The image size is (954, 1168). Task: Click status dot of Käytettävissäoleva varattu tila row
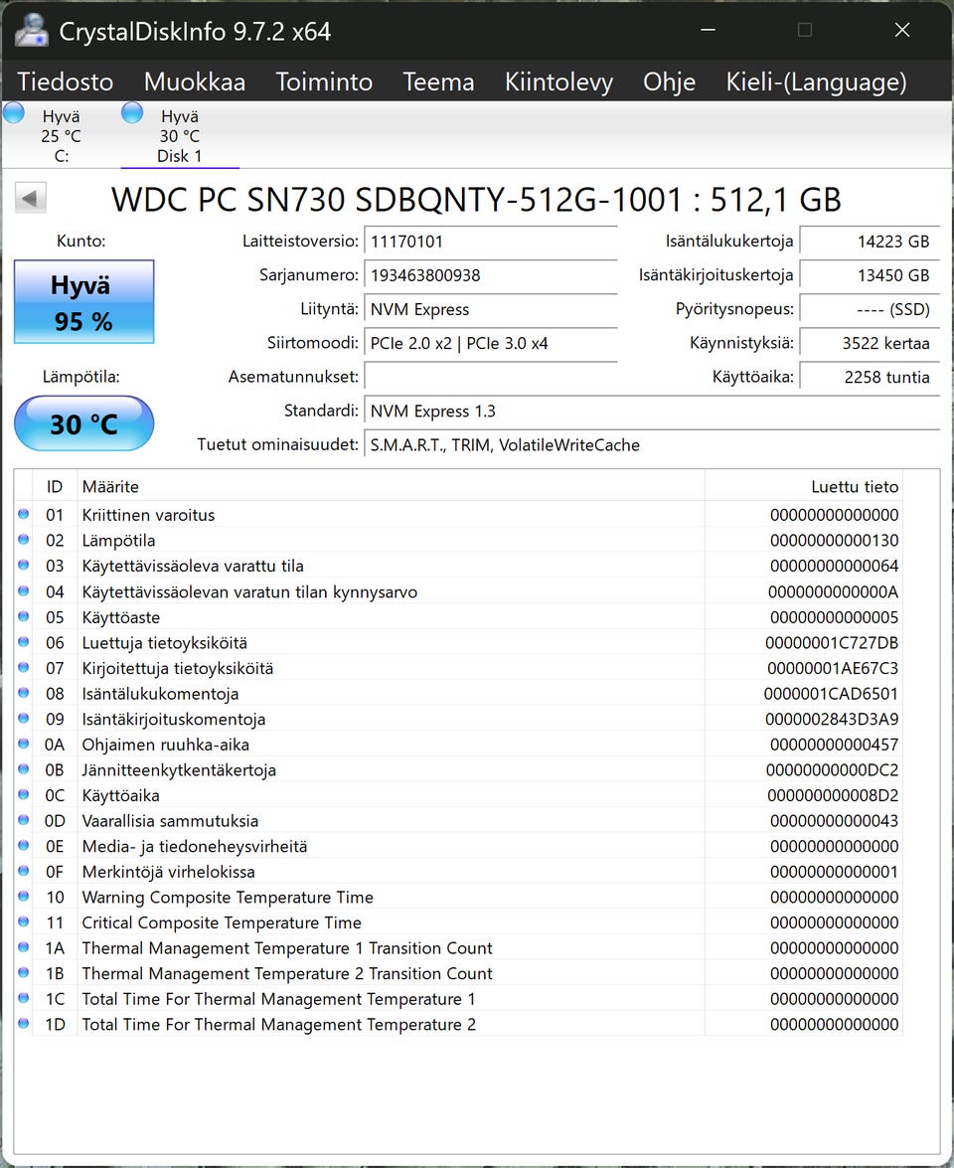click(x=24, y=565)
